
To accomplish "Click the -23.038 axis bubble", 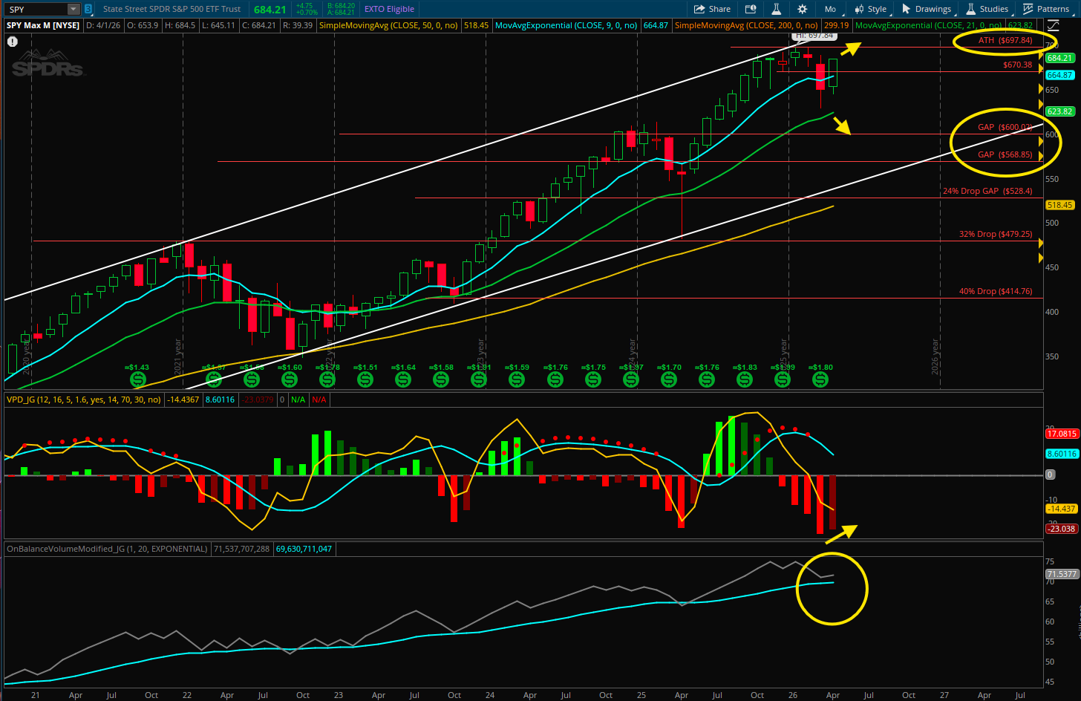I will (x=1061, y=529).
